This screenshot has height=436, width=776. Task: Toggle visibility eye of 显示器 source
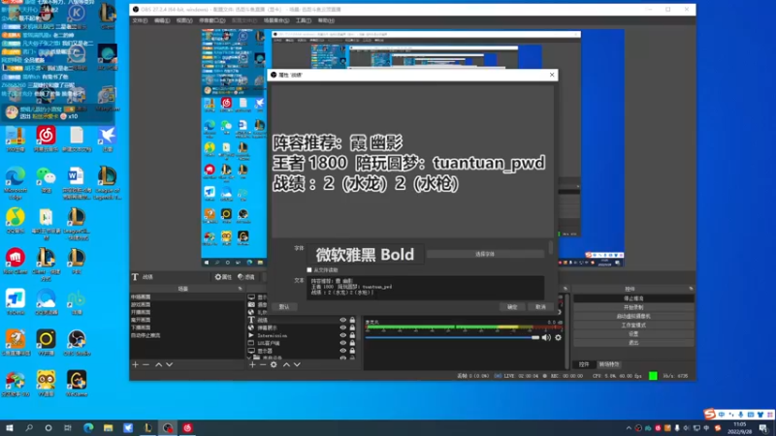[342, 351]
